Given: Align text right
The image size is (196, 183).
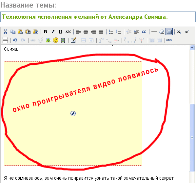Looking at the screenshot, I should point(93,32).
